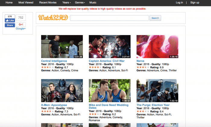211x127 pixels.
Task: Click 'Genres: Adventure, Crime, Thriller' text
Action: pos(157,70)
